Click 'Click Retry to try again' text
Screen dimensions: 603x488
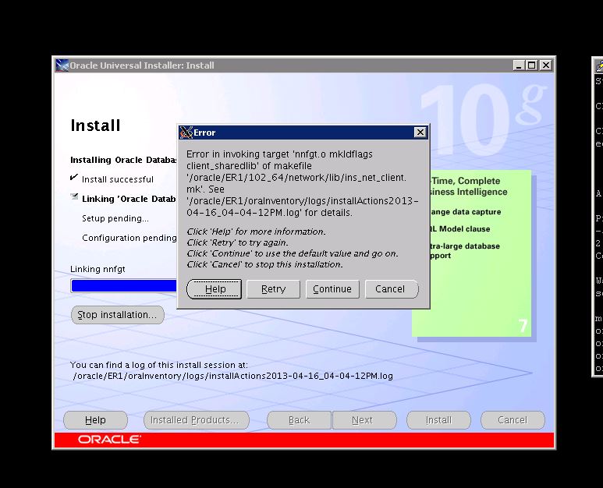(x=237, y=242)
